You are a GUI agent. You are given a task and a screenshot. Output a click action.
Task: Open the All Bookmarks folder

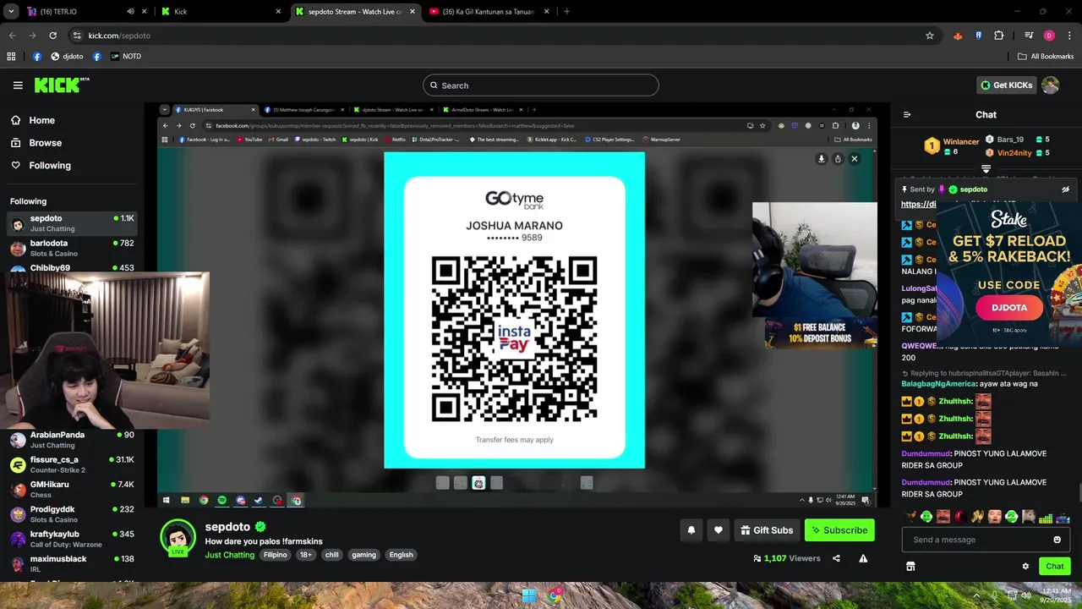click(1046, 57)
